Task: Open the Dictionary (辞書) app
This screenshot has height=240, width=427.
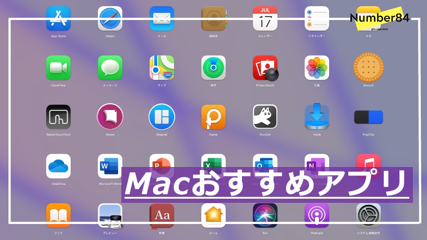Action: click(x=162, y=216)
